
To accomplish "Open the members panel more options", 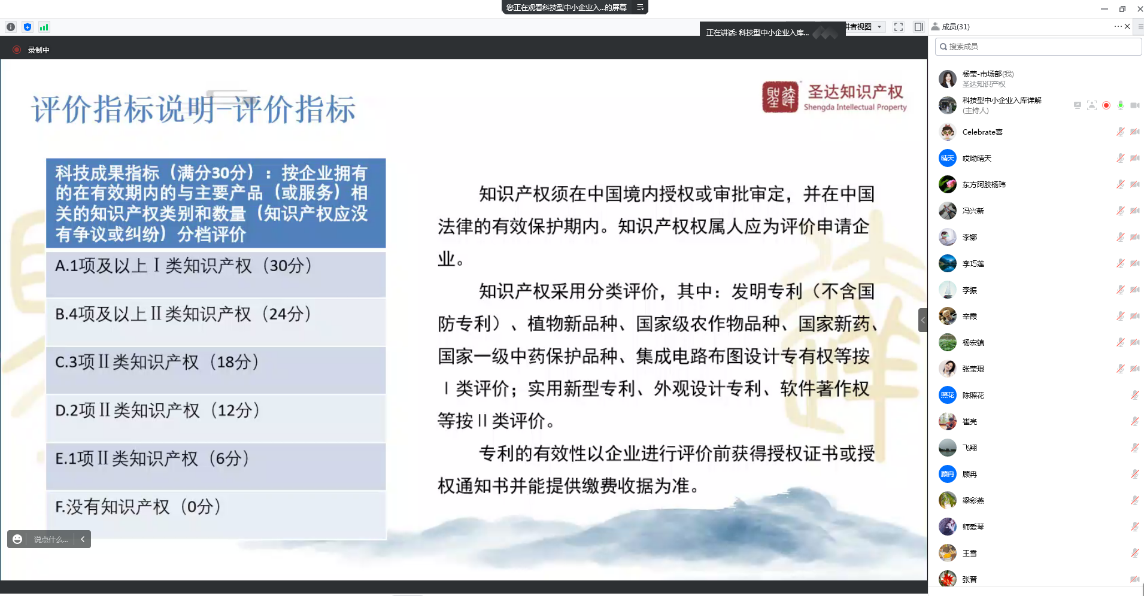I will (1117, 26).
